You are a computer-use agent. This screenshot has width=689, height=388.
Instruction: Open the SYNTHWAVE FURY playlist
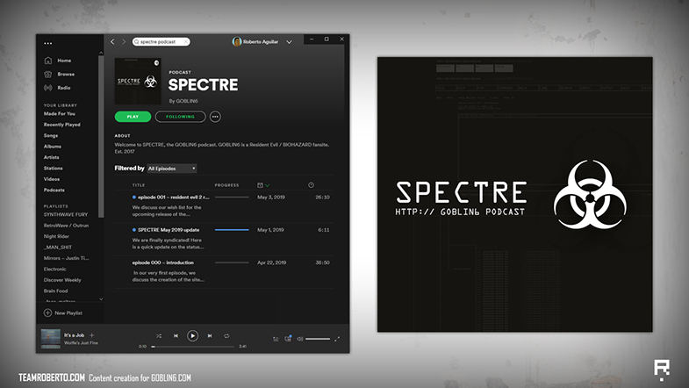click(x=66, y=214)
